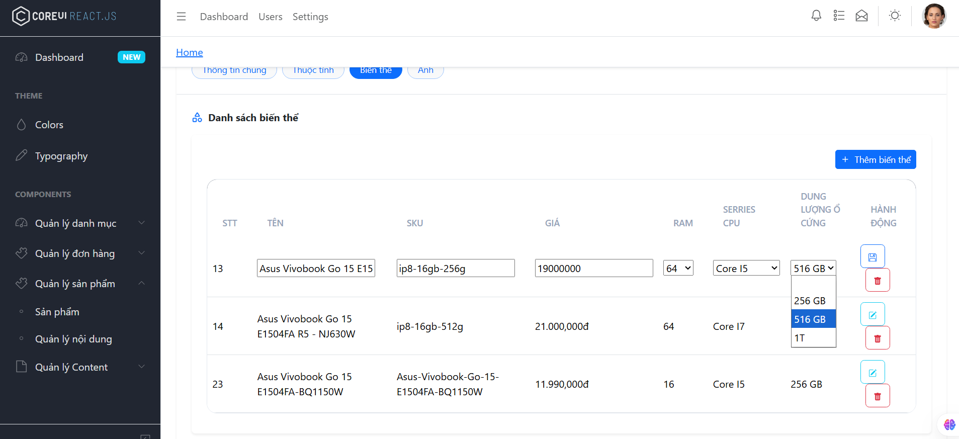The width and height of the screenshot is (959, 439).
Task: Open the RAM dropdown showing 64
Action: pyautogui.click(x=678, y=268)
